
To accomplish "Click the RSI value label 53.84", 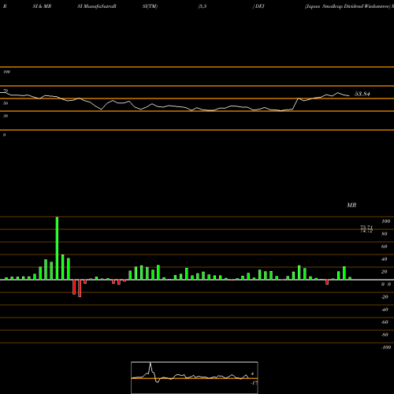I will pyautogui.click(x=362, y=94).
